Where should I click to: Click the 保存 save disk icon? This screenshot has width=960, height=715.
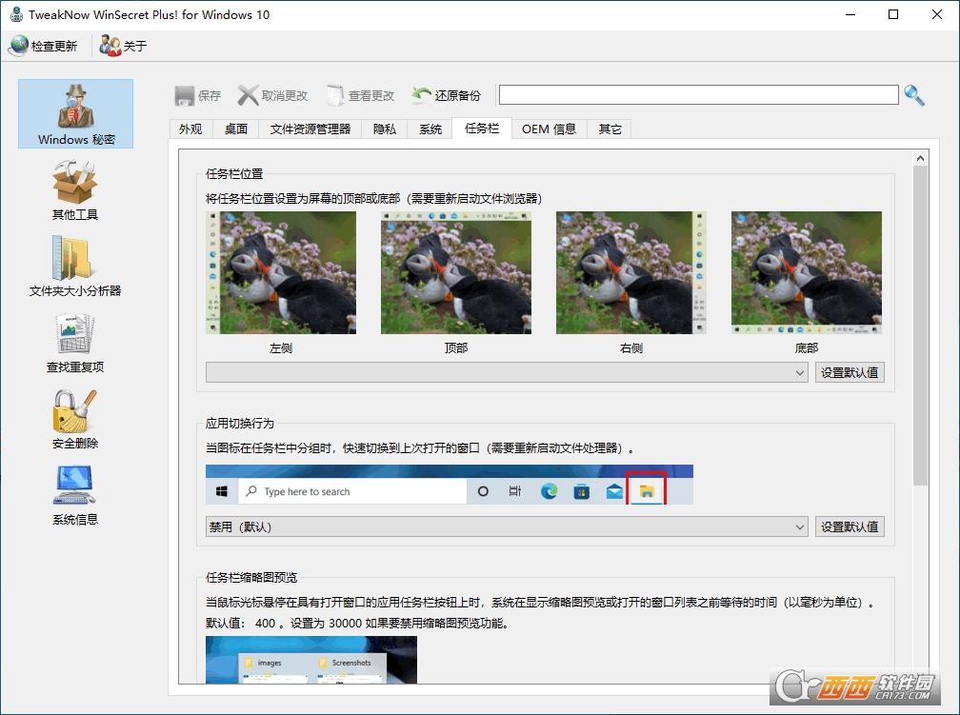pyautogui.click(x=185, y=95)
